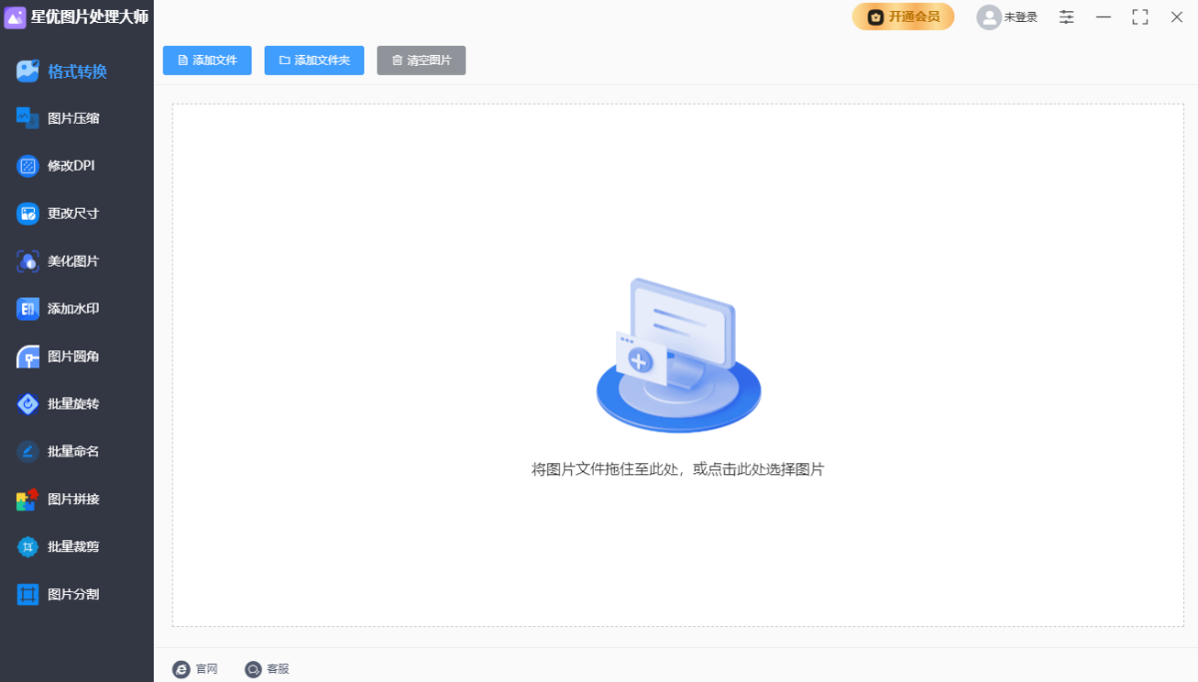Select the 批量命名 pencil icon
This screenshot has width=1198, height=682.
(28, 451)
